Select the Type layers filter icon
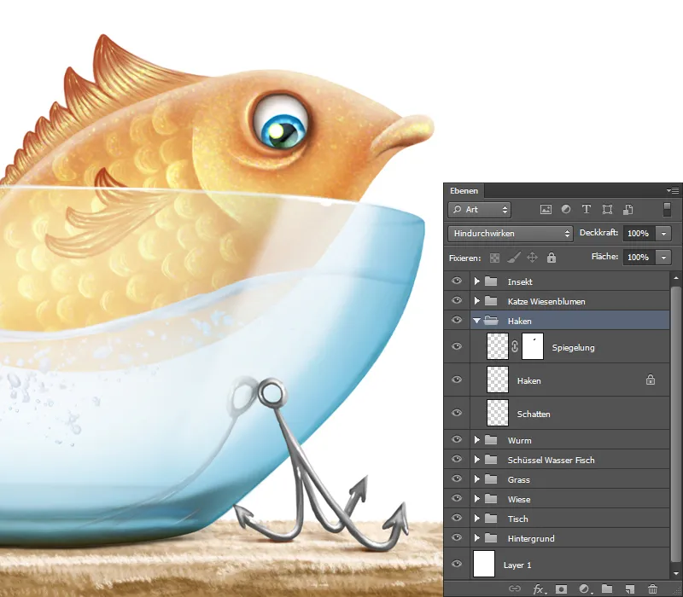The image size is (683, 597). [586, 209]
